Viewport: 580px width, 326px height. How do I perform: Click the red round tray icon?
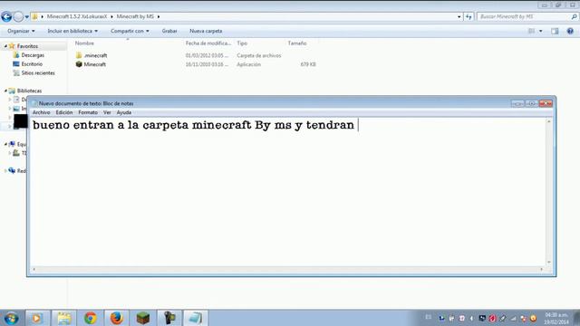(x=492, y=318)
